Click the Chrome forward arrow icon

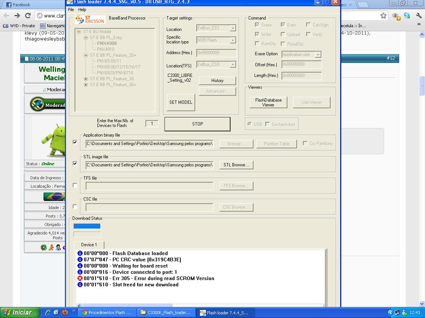(17, 16)
